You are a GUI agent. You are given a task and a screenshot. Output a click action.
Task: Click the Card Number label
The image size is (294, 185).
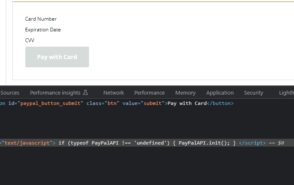(41, 19)
